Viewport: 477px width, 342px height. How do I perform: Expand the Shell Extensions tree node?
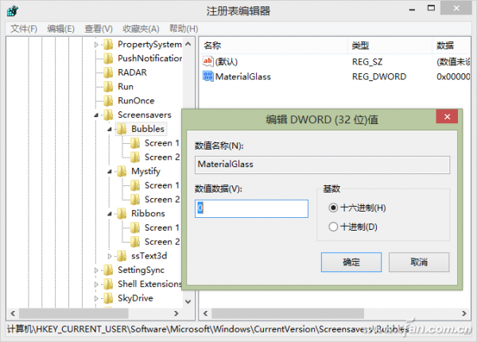point(96,285)
